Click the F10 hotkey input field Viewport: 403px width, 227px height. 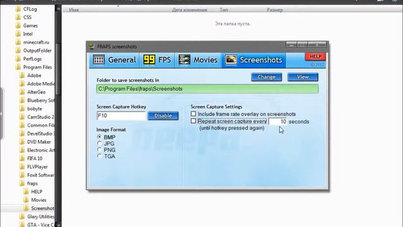[x=122, y=116]
